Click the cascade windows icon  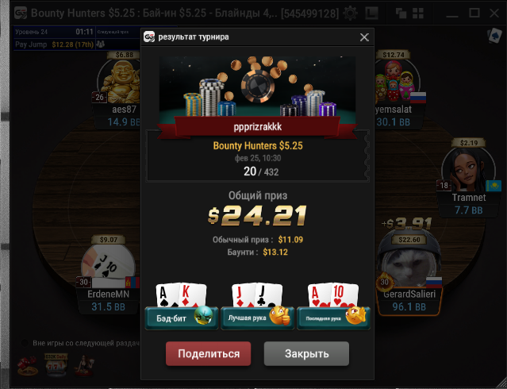tap(401, 13)
